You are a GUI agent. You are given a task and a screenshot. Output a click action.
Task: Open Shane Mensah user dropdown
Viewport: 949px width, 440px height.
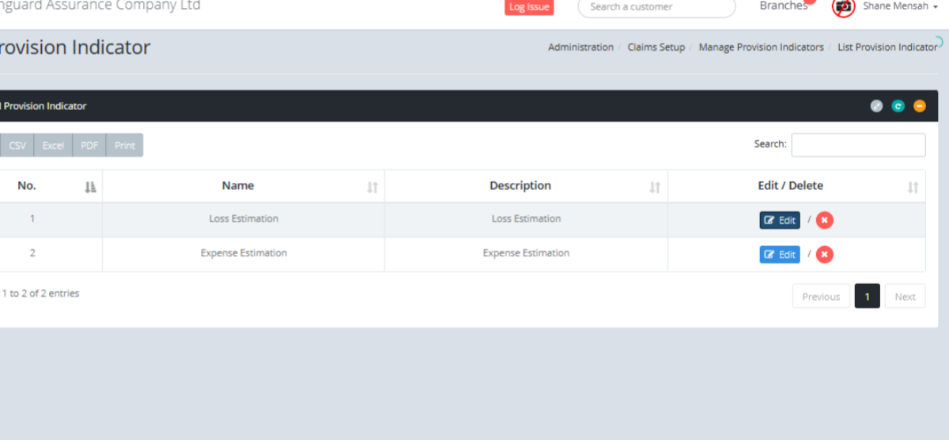click(889, 7)
